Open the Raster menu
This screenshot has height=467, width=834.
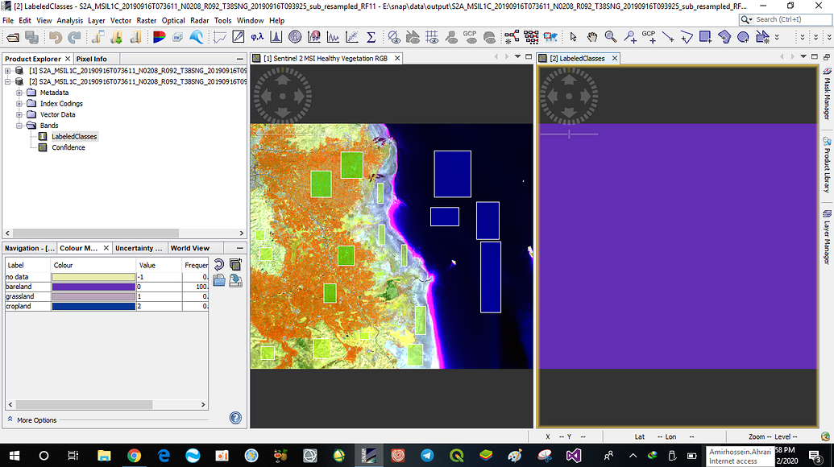click(x=147, y=20)
